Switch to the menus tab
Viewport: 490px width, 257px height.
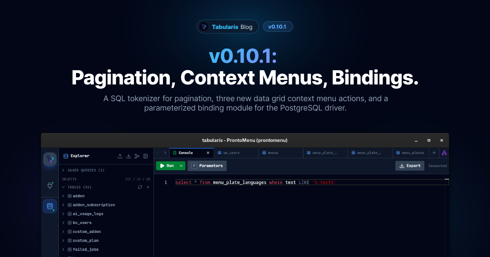pyautogui.click(x=281, y=153)
